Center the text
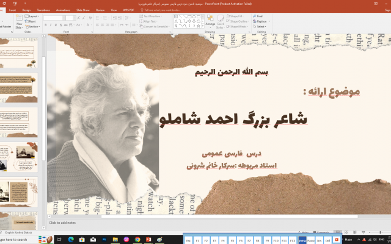Viewport: 391px width, 244px height. pos(103,25)
